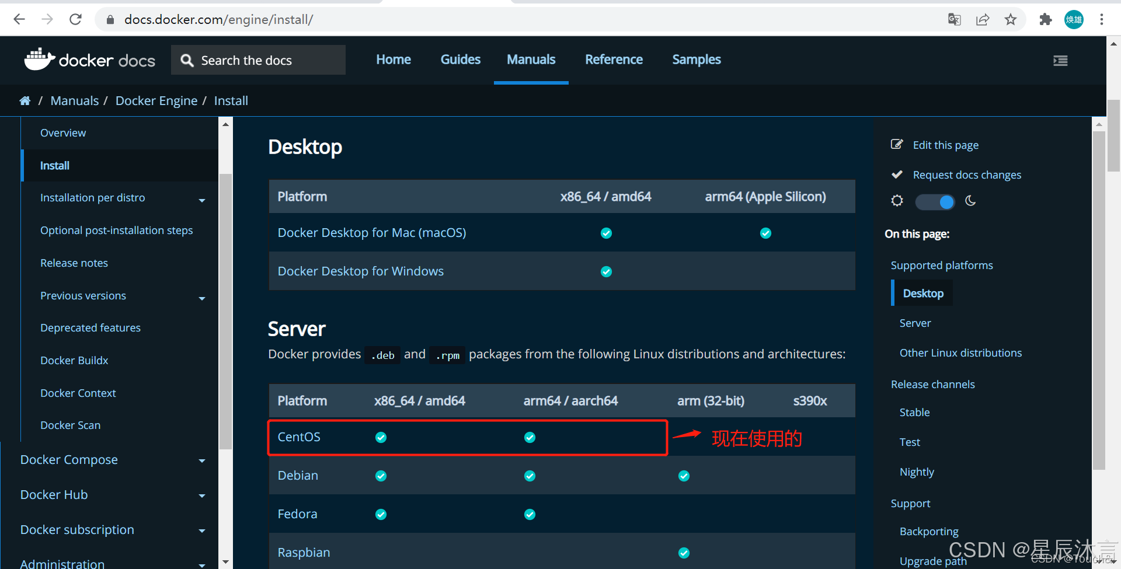
Task: Click the Request docs changes checkmark icon
Action: click(x=897, y=174)
